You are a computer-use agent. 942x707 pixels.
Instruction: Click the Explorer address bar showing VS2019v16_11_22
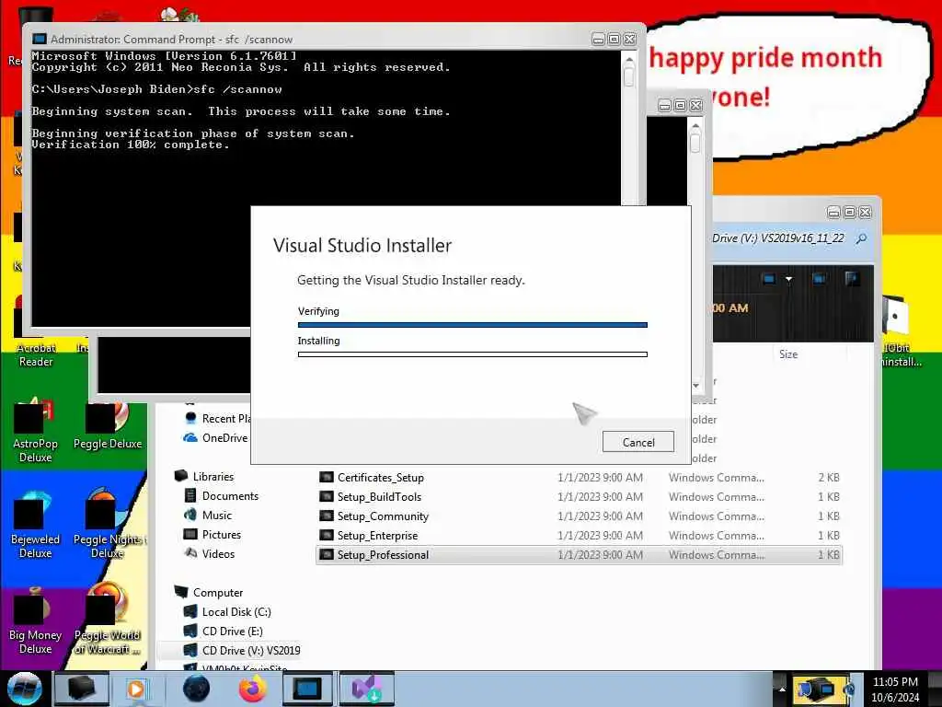pyautogui.click(x=778, y=238)
